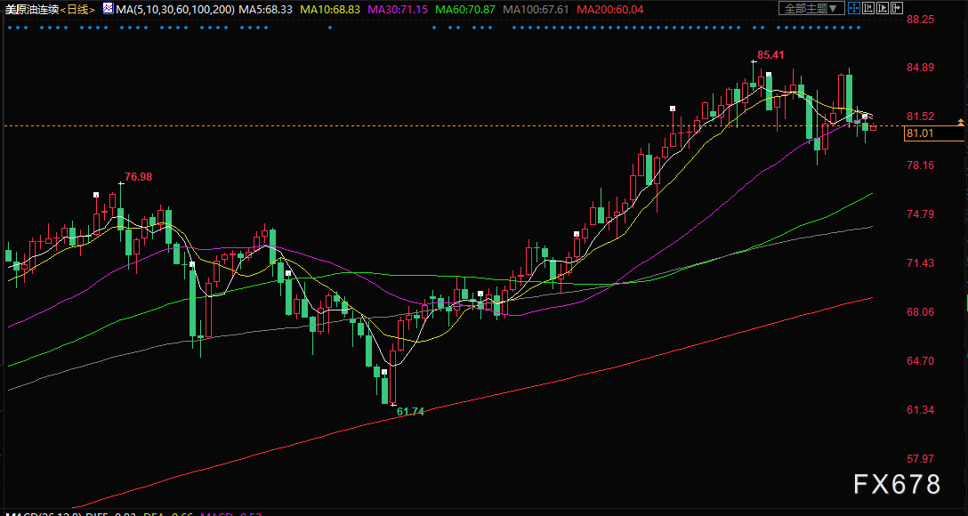
Task: Change the 日线 period selector
Action: pos(77,9)
